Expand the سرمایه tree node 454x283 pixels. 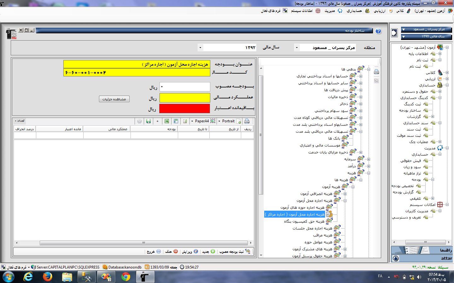point(369,159)
